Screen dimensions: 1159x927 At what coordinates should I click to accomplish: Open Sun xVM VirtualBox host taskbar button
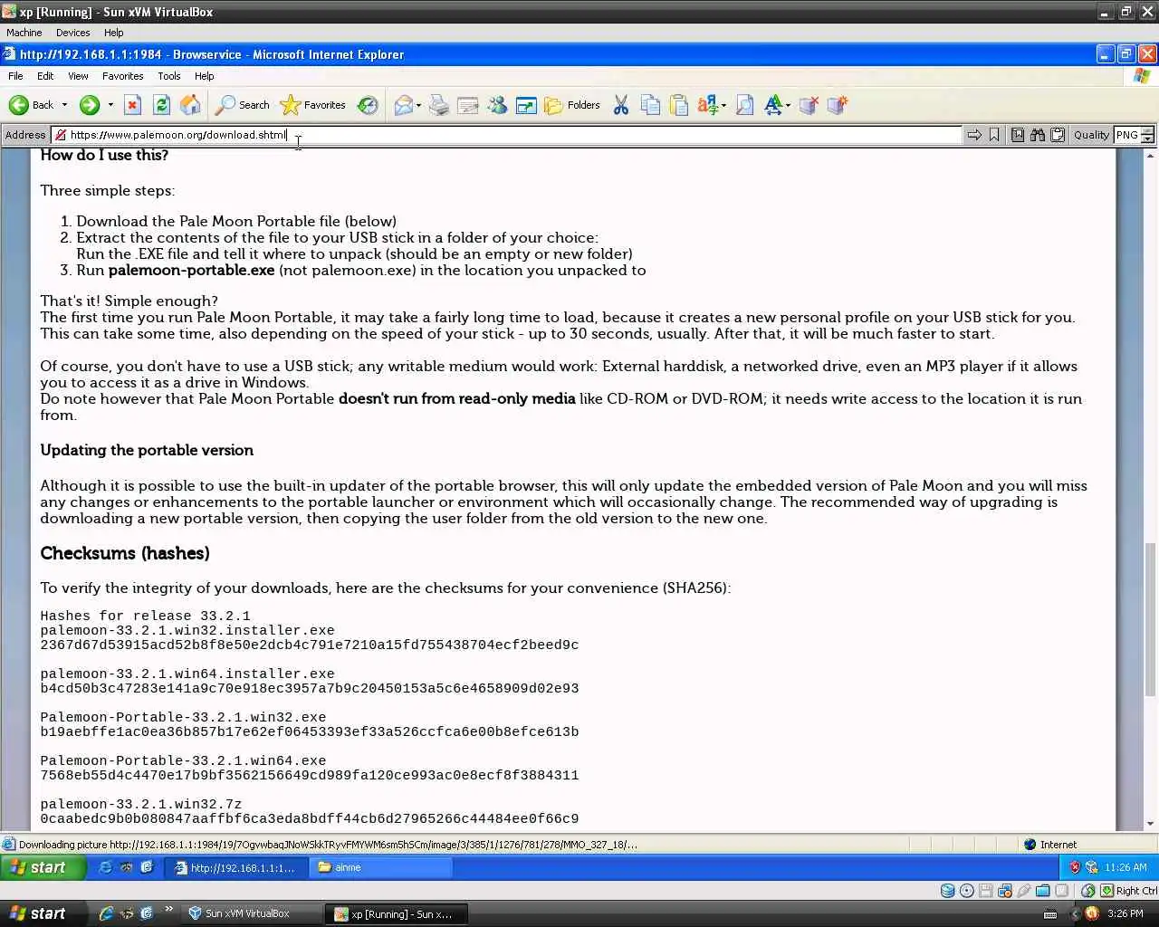coord(250,913)
